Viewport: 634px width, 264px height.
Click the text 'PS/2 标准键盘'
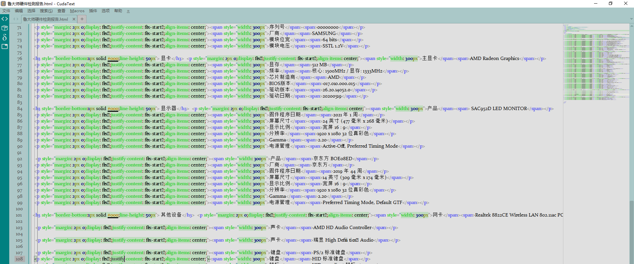point(329,253)
